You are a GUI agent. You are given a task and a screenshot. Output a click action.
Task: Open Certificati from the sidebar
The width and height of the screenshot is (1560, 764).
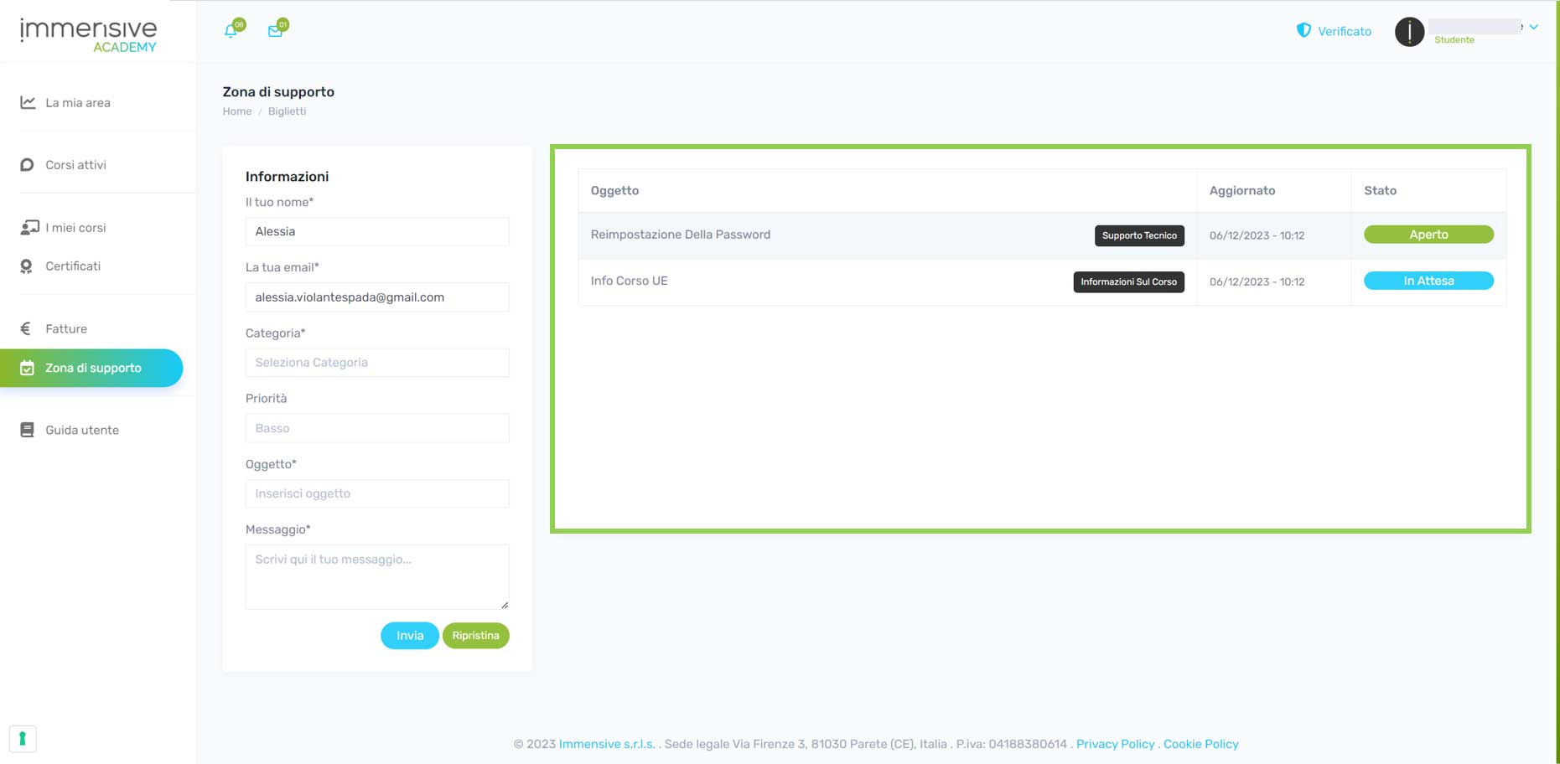point(73,266)
